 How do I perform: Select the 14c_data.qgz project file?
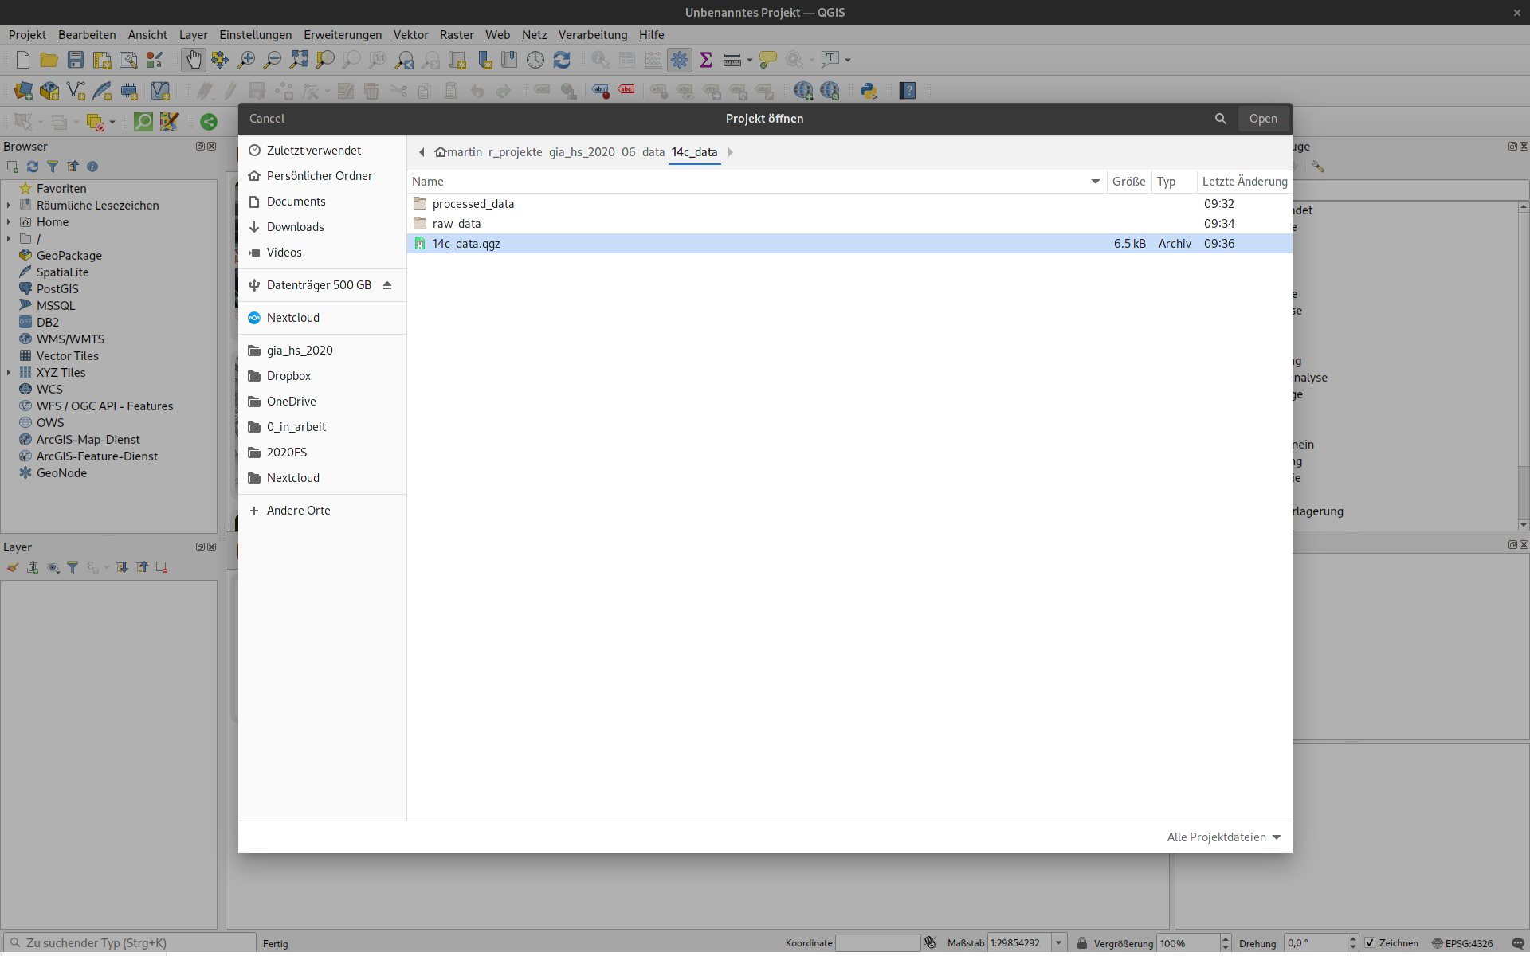466,244
